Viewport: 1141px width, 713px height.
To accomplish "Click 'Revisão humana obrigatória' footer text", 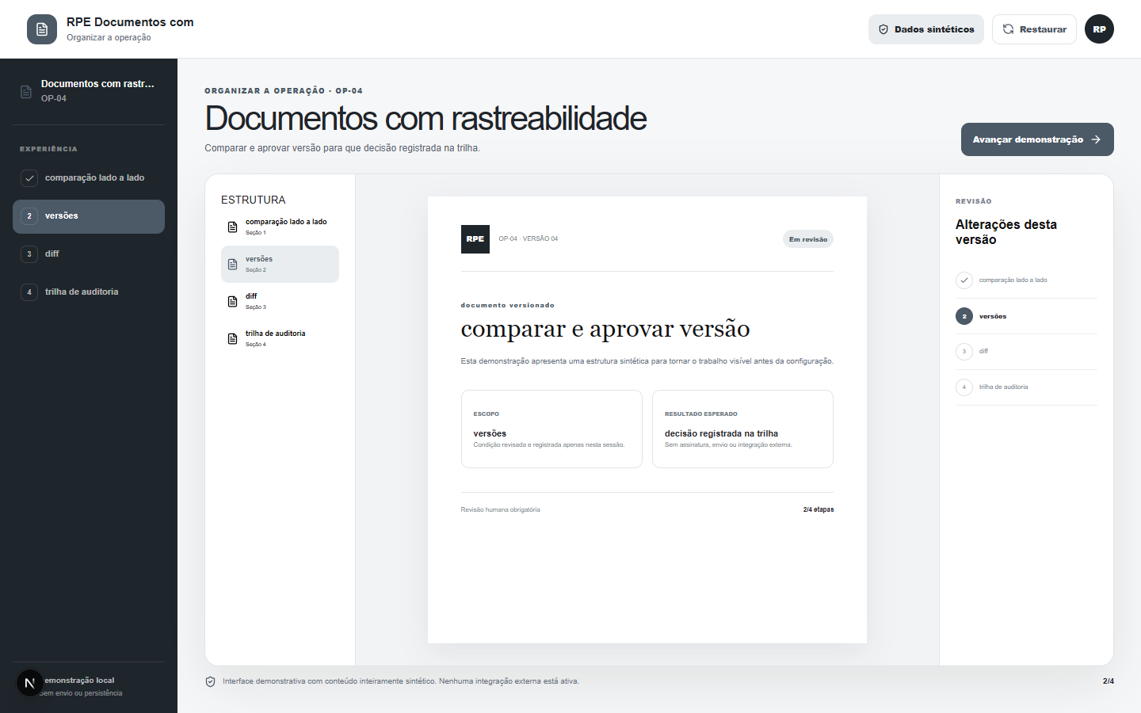I will pyautogui.click(x=501, y=510).
